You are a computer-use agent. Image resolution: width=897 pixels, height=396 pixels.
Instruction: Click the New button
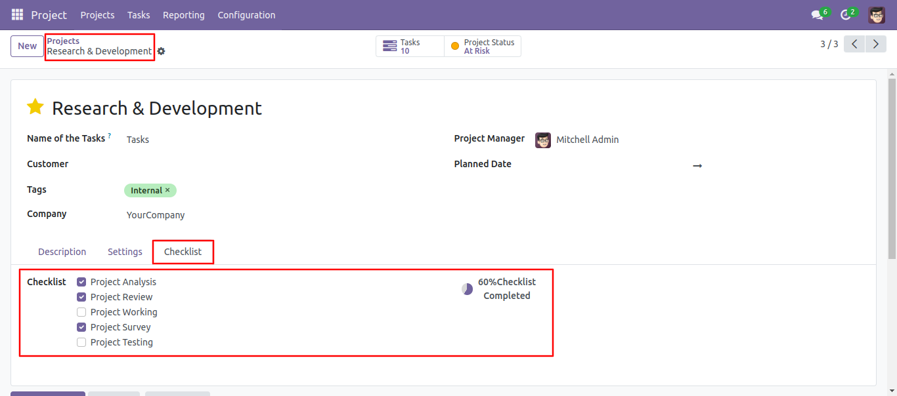[x=27, y=46]
